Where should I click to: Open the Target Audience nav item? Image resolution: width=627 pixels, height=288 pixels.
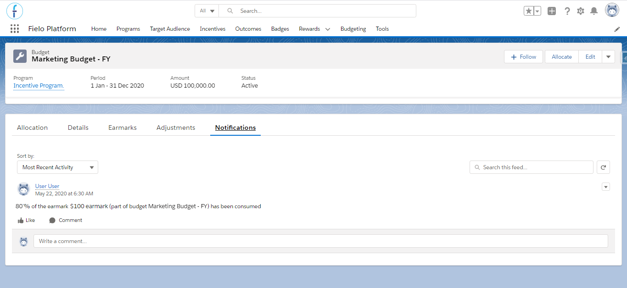click(170, 29)
